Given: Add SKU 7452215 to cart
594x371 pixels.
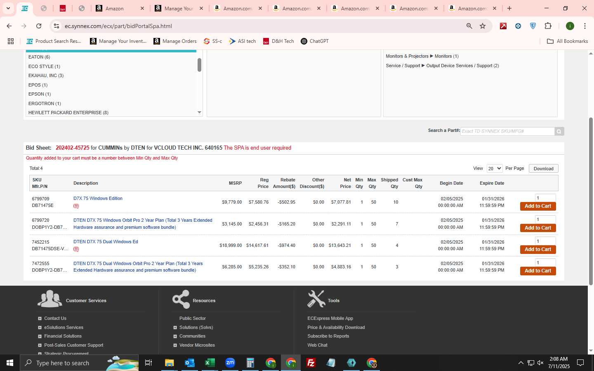Looking at the screenshot, I should coord(538,249).
